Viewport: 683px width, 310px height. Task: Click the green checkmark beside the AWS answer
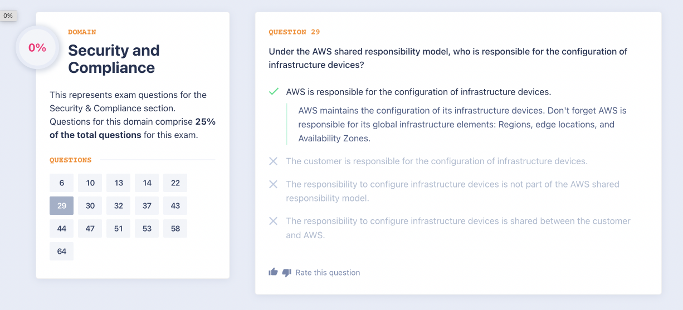pyautogui.click(x=274, y=91)
